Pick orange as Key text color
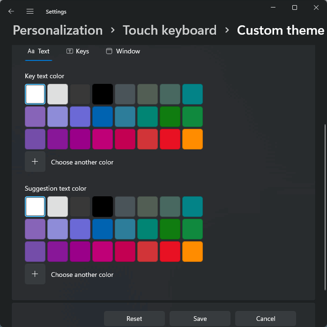Viewport: 327px width, 327px height. pyautogui.click(x=193, y=139)
